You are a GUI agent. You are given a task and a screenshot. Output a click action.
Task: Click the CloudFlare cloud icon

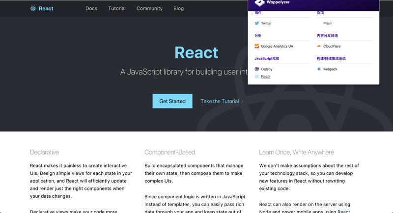[319, 46]
